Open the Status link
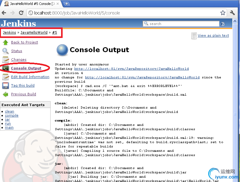Viewport: 240px width, 182px height. [17, 51]
